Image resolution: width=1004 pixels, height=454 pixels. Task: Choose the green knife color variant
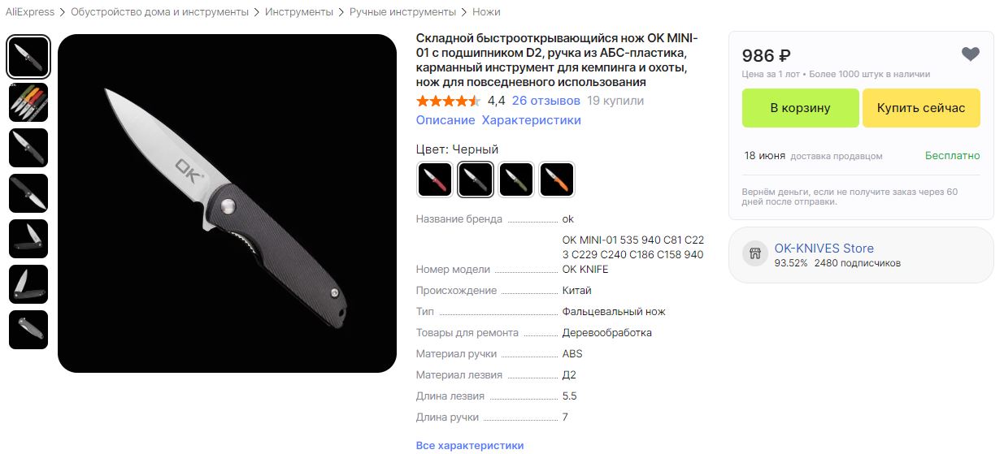click(x=515, y=179)
